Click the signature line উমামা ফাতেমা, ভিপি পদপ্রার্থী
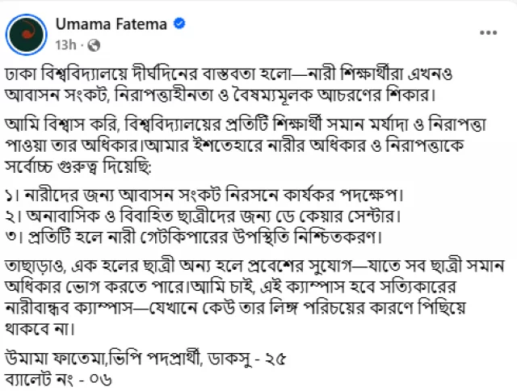 pos(145,359)
